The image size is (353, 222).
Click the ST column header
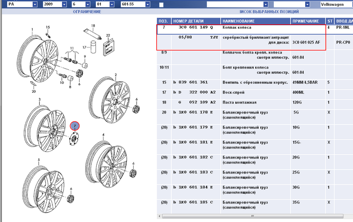tap(330, 21)
